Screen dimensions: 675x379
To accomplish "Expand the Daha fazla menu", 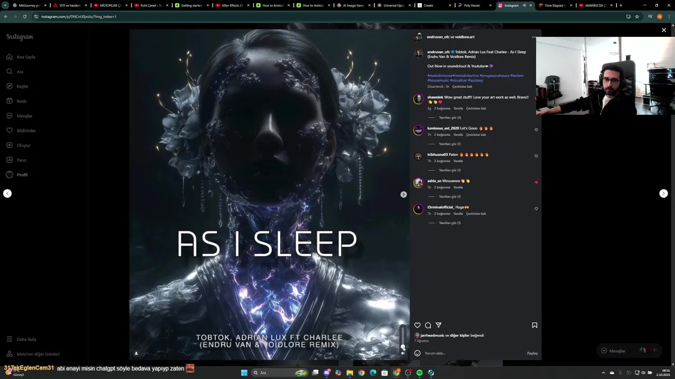I will pyautogui.click(x=21, y=340).
